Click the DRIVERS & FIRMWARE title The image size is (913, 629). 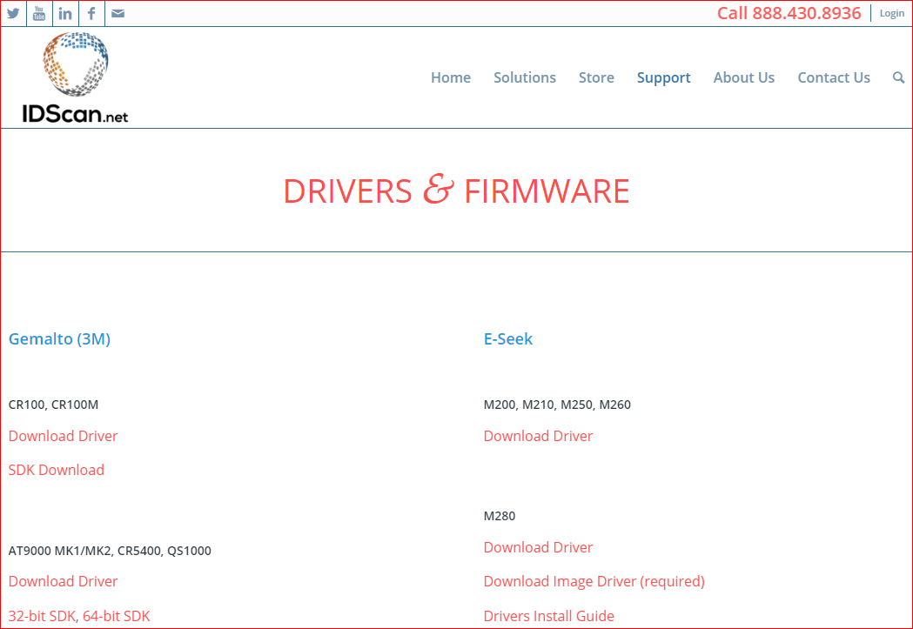(456, 191)
